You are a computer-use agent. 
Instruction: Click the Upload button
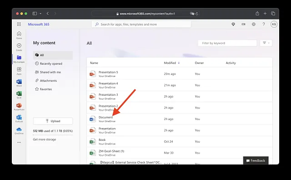(53, 121)
